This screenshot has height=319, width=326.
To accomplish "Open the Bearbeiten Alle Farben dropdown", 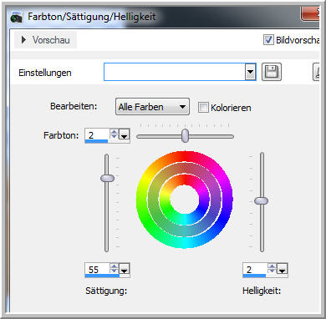I will coord(152,107).
